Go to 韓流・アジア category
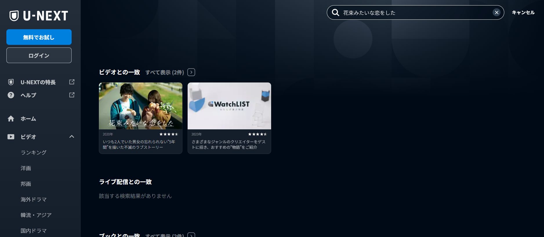Viewport: 544px width, 237px height. click(x=36, y=215)
